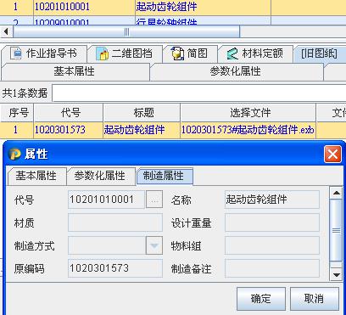346x315 pixels.
Task: Click the dialog vertical scrollbar thumb
Action: click(336, 230)
